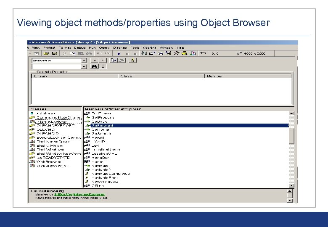Click the Members list scroll down arrow

pyautogui.click(x=291, y=185)
